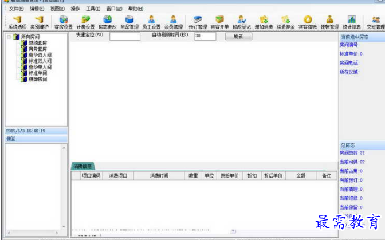Click the 2015/6/3 date time bar
Image resolution: width=385 pixels, height=240 pixels.
(x=36, y=131)
